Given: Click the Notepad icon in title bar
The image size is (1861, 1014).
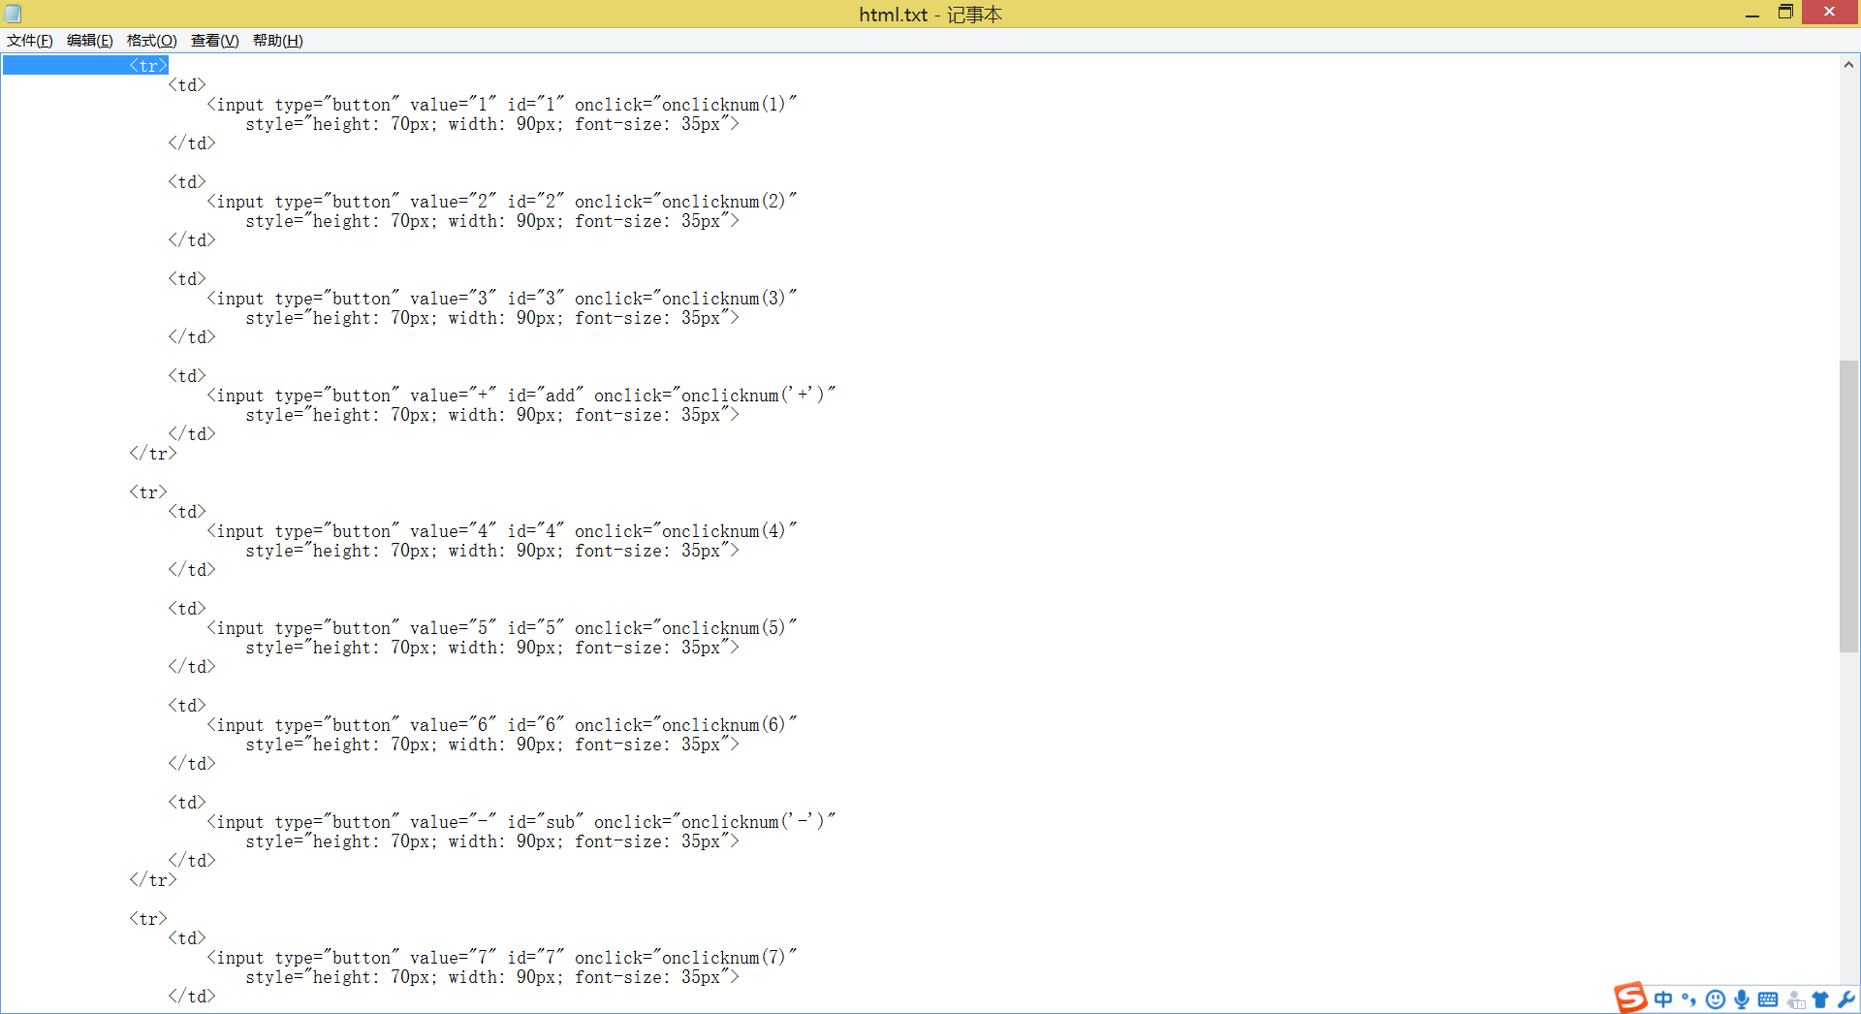Looking at the screenshot, I should coord(14,14).
